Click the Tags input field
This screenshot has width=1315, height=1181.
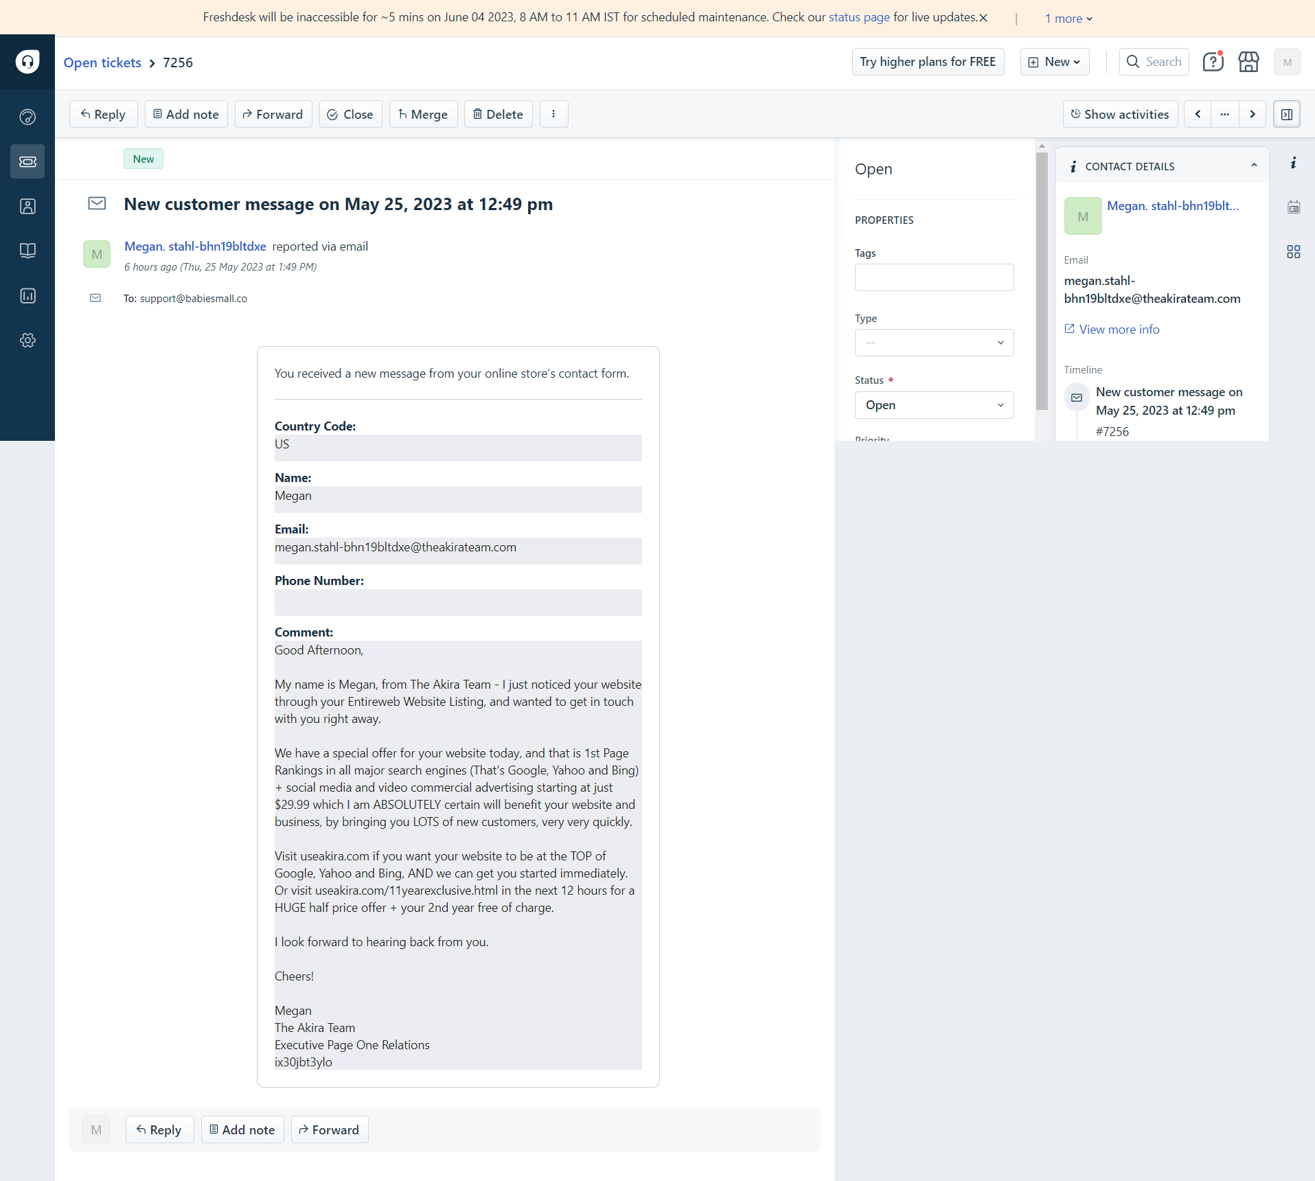click(x=934, y=277)
